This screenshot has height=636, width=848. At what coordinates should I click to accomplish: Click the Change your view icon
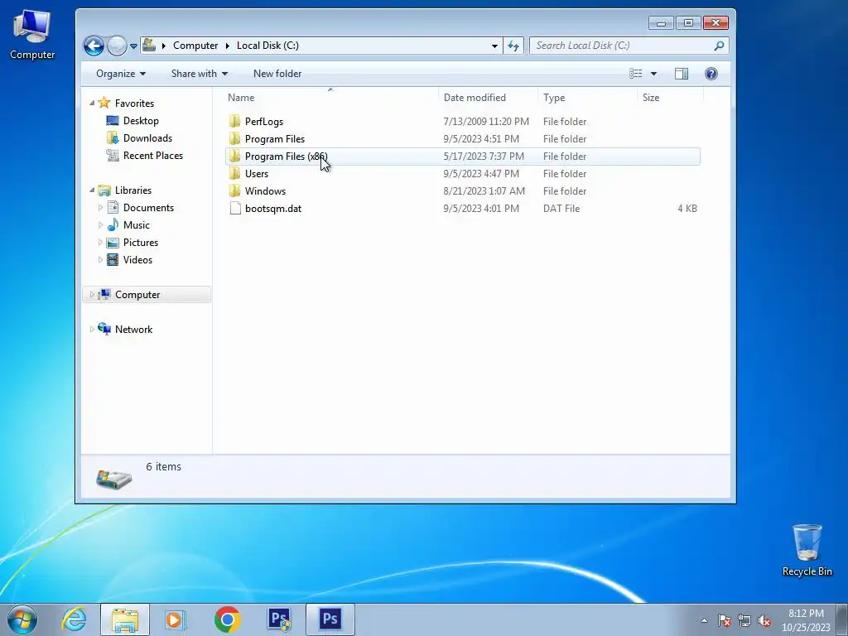[x=636, y=74]
